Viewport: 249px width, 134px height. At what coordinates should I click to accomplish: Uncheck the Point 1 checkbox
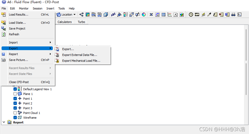[x=15, y=99]
